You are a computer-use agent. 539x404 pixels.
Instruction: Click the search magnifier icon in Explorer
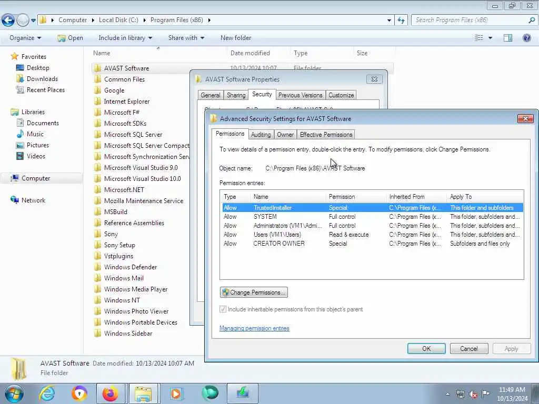pyautogui.click(x=532, y=21)
